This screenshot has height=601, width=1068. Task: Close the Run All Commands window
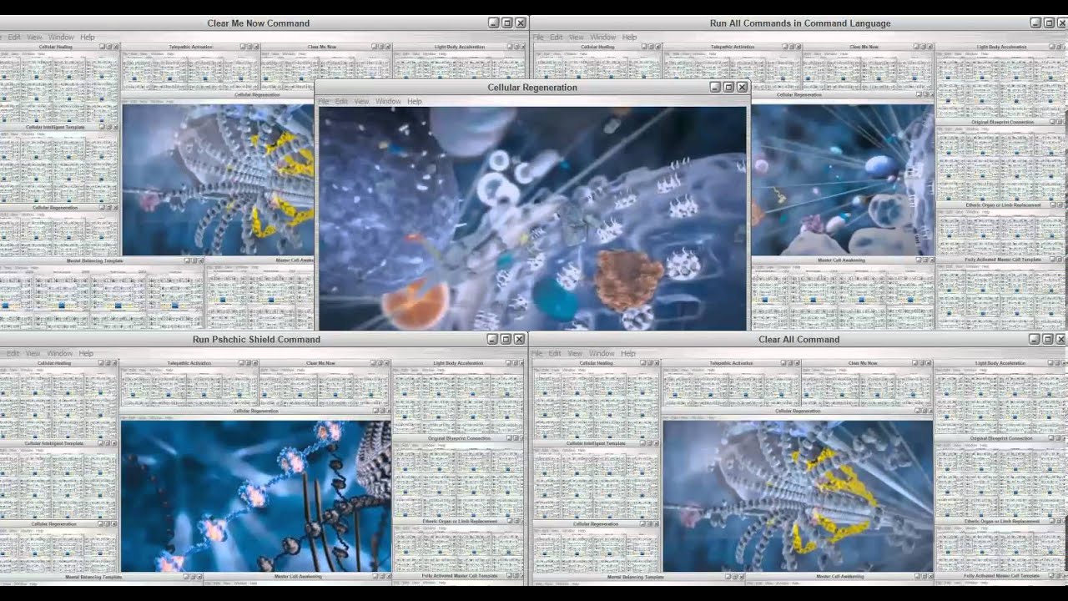(x=1062, y=23)
